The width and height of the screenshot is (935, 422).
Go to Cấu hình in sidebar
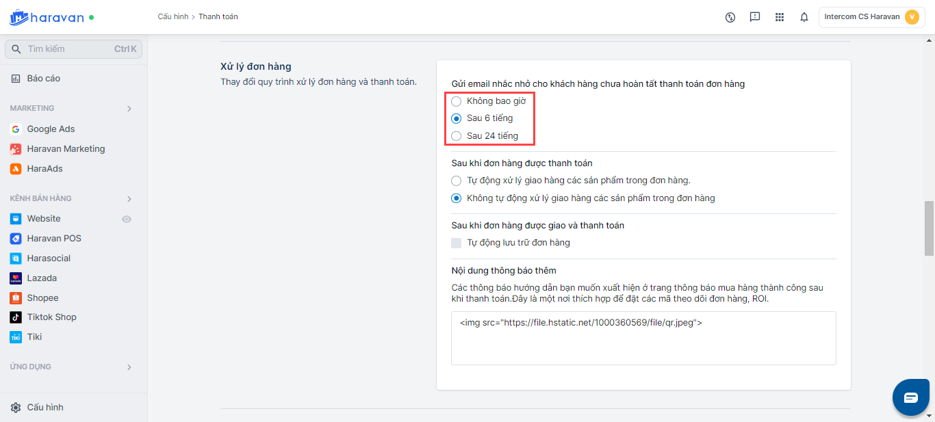tap(45, 408)
